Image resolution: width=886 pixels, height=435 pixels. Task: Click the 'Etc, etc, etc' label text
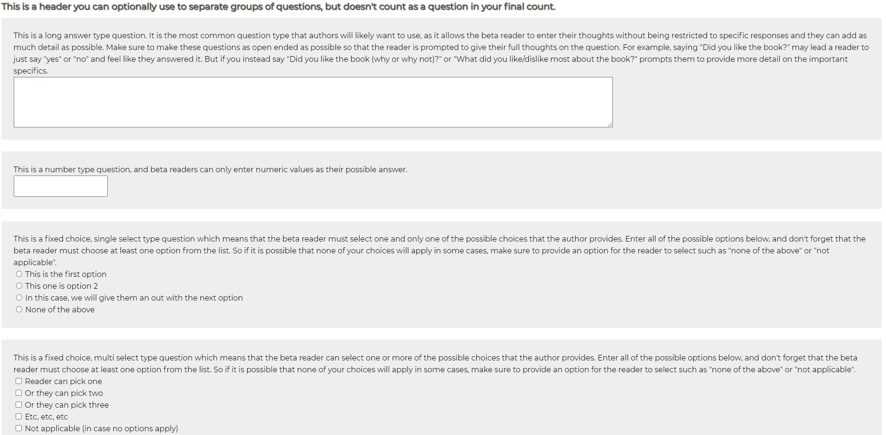tap(46, 417)
